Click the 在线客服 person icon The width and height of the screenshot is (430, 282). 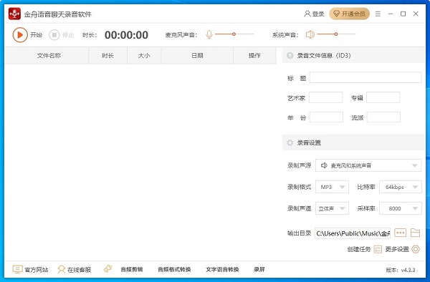pos(62,269)
